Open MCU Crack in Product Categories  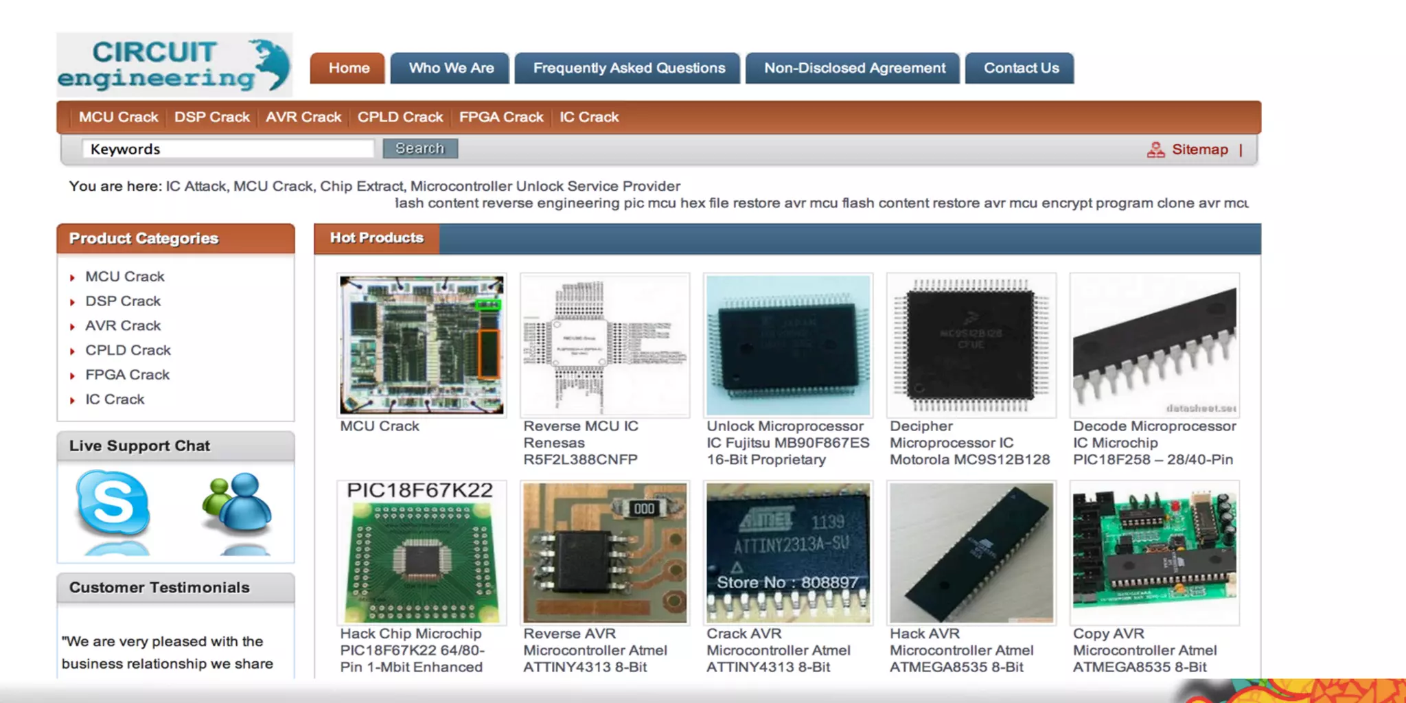(x=125, y=277)
